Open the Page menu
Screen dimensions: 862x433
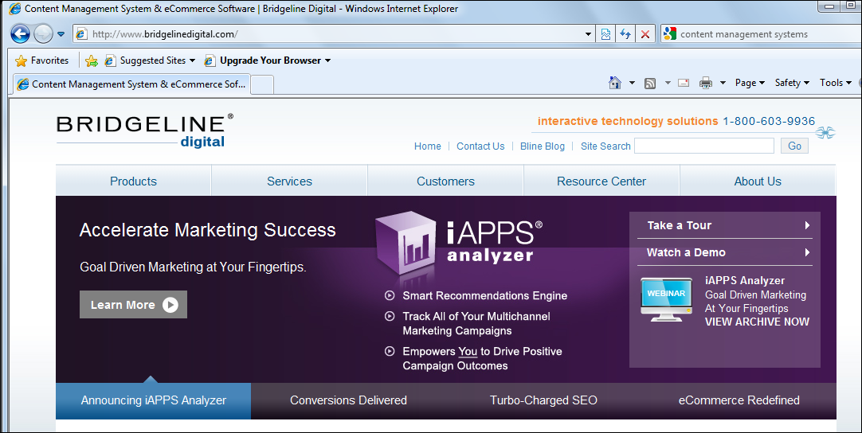click(750, 83)
